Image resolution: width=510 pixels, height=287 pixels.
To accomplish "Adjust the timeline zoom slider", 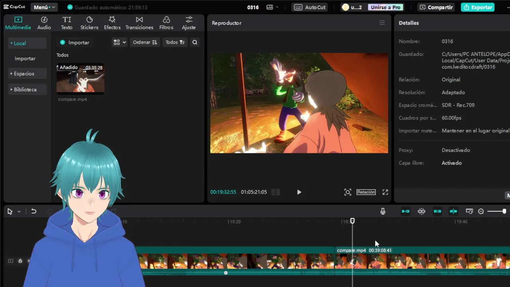I will (x=496, y=211).
